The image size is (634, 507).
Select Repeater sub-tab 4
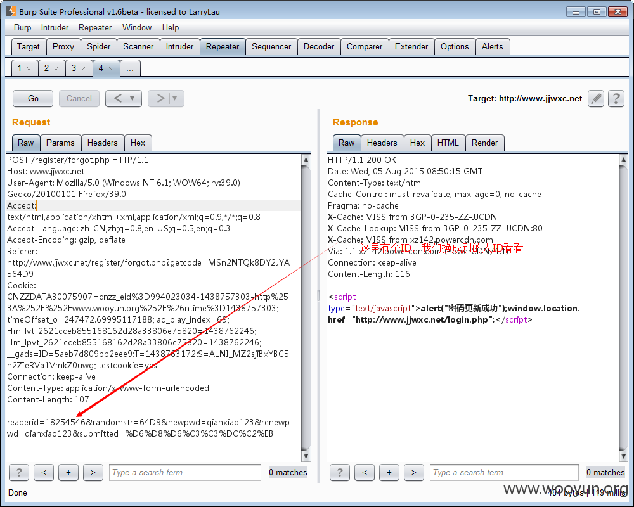[101, 68]
